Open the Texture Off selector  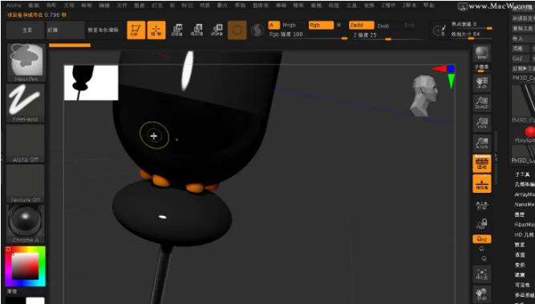25,183
